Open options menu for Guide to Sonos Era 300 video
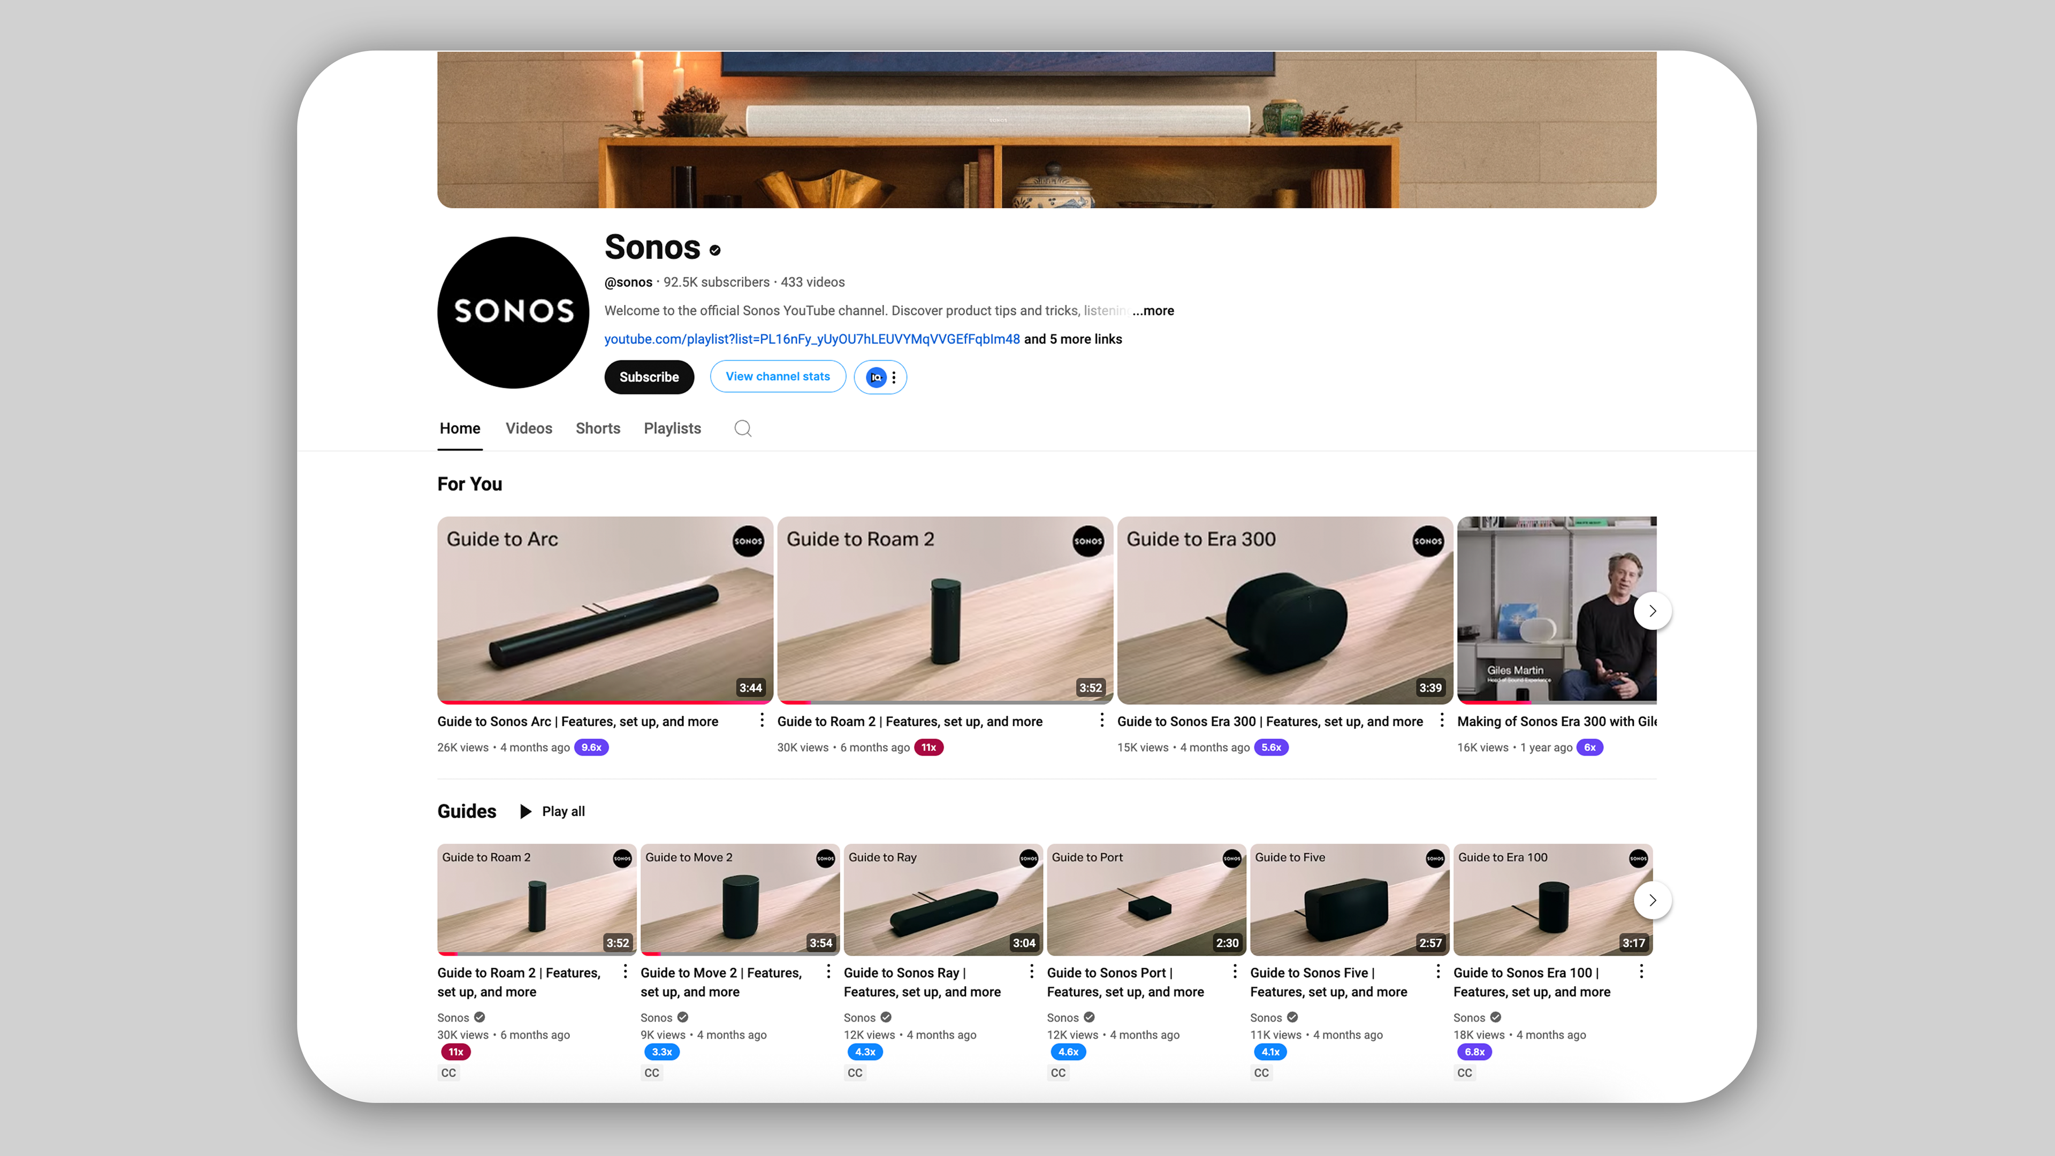This screenshot has width=2055, height=1156. 1442,720
